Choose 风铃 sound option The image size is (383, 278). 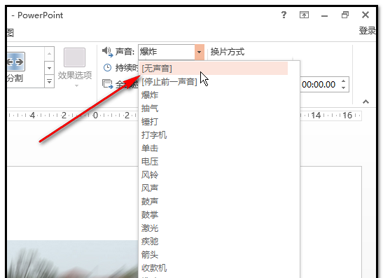click(x=214, y=175)
